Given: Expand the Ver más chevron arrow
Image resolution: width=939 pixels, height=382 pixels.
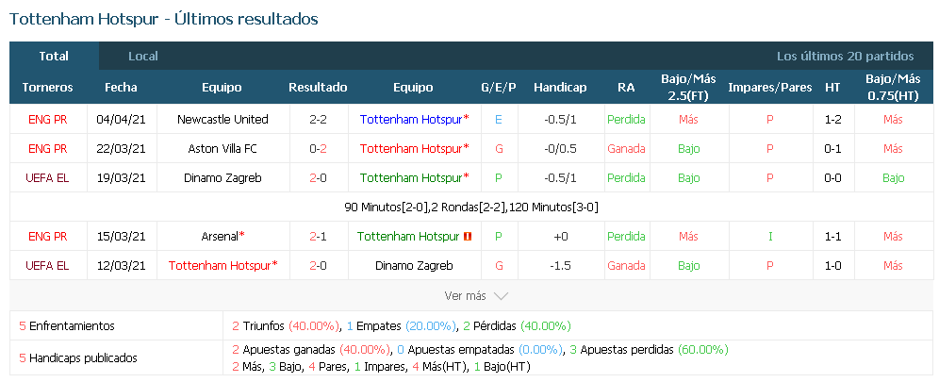Looking at the screenshot, I should (x=501, y=296).
